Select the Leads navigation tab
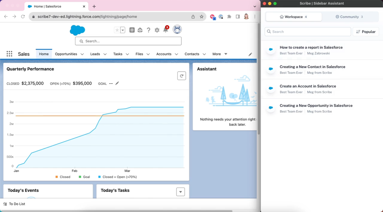Viewport: 383px width, 212px height. point(95,54)
